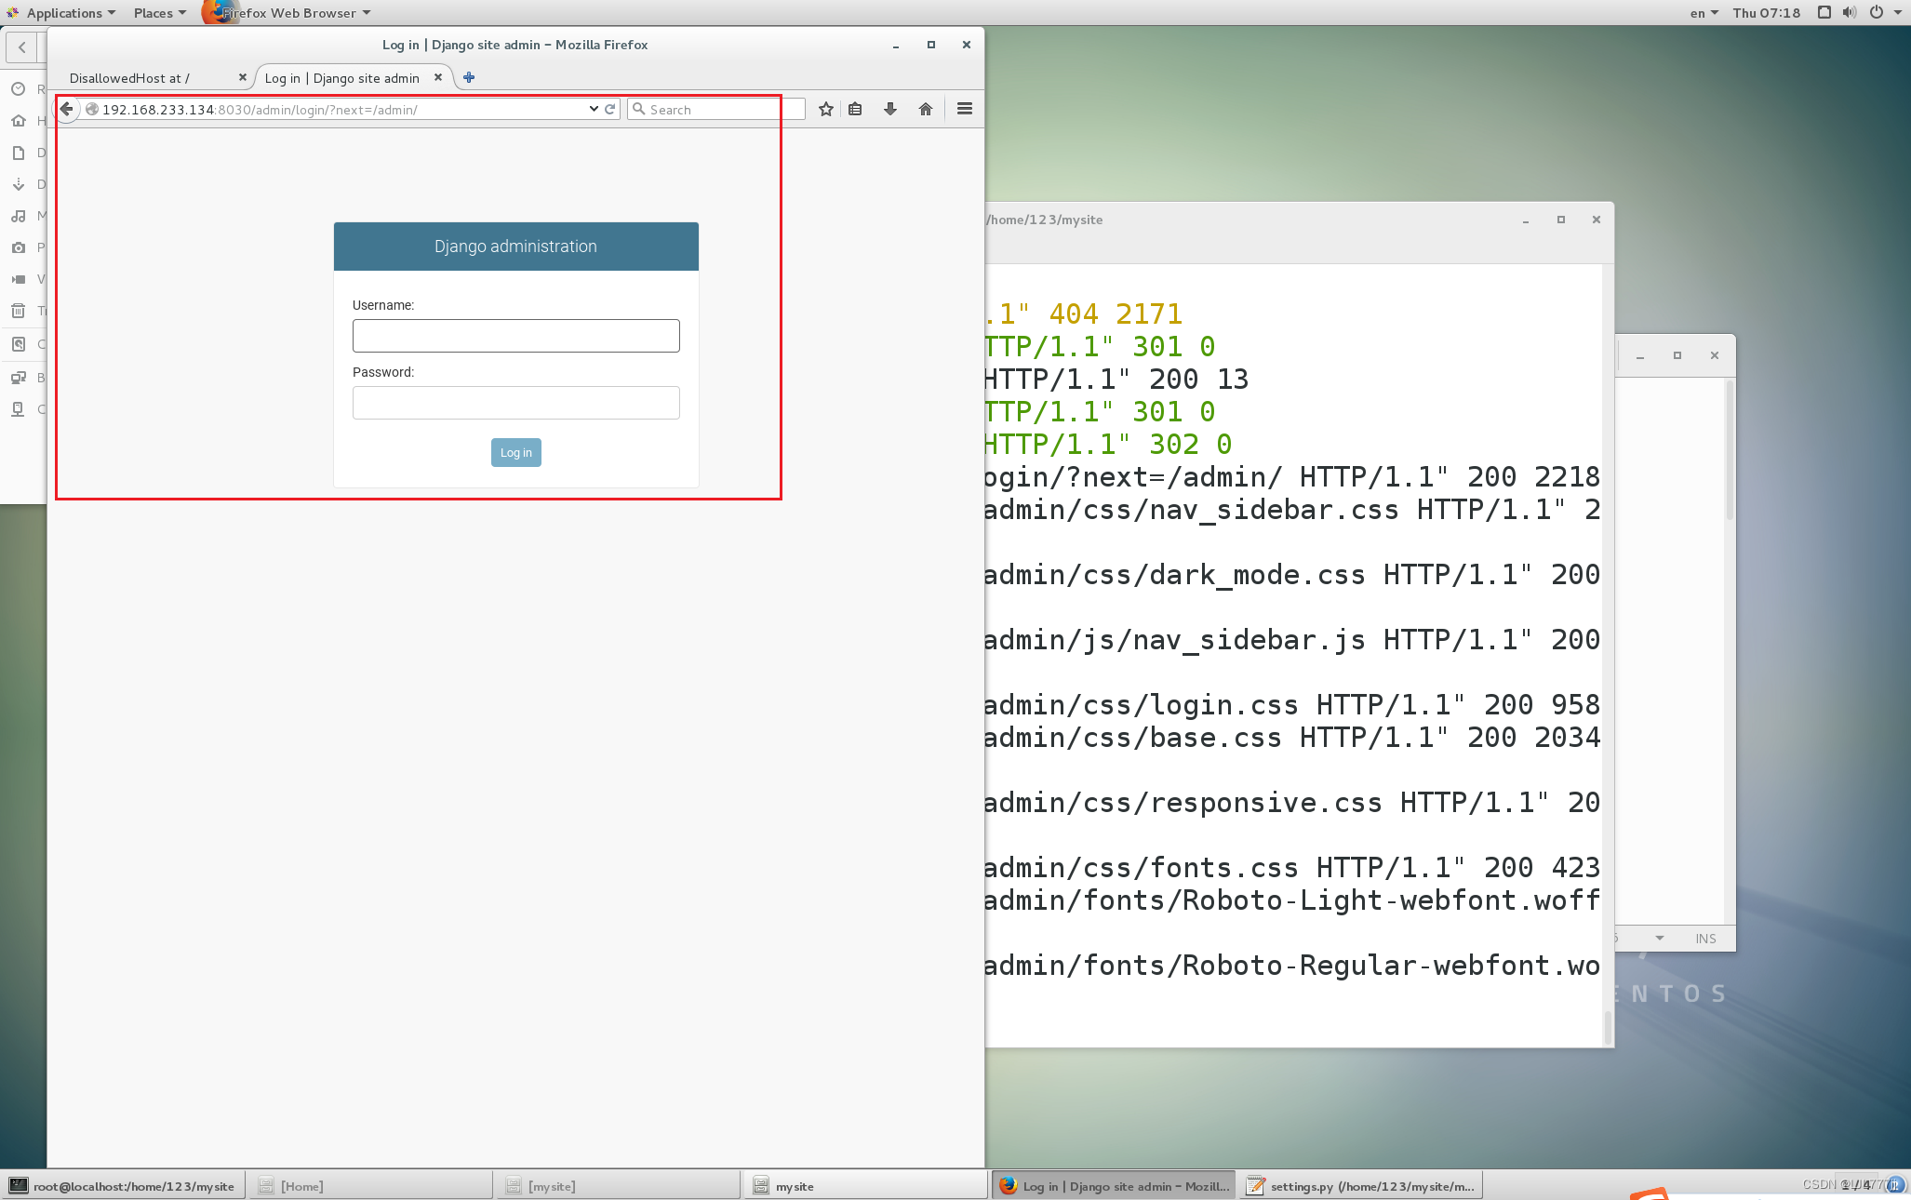Open the Applications menu
Image resolution: width=1911 pixels, height=1200 pixels.
pyautogui.click(x=63, y=12)
